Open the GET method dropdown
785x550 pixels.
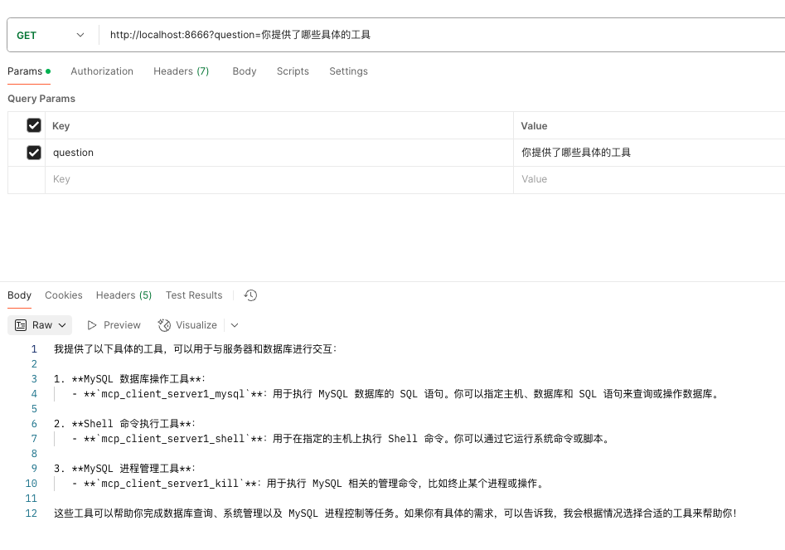pyautogui.click(x=51, y=35)
